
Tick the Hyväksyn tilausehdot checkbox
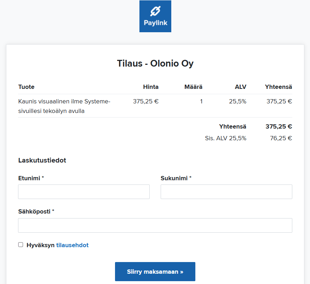[21, 245]
